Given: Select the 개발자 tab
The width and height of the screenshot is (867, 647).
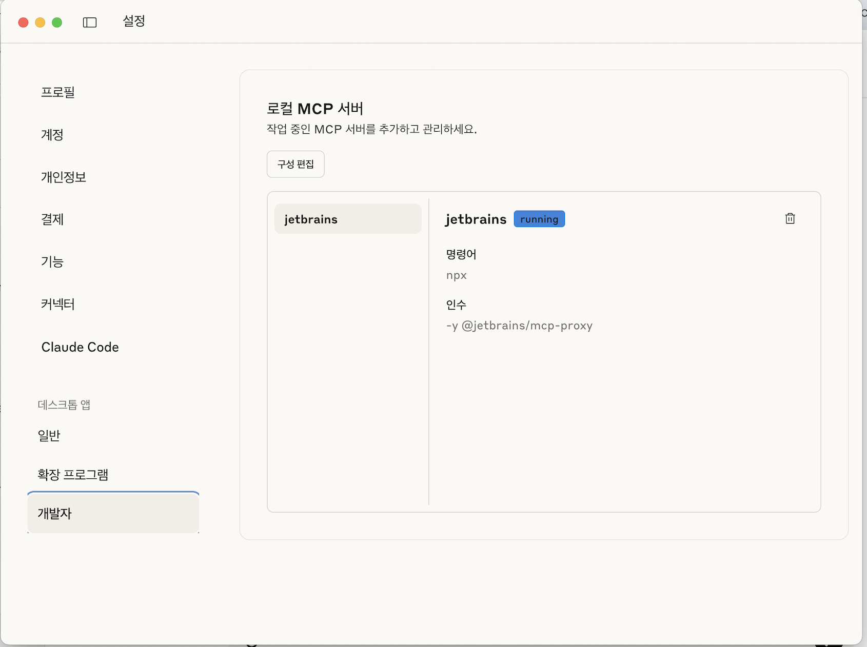Looking at the screenshot, I should click(x=113, y=513).
